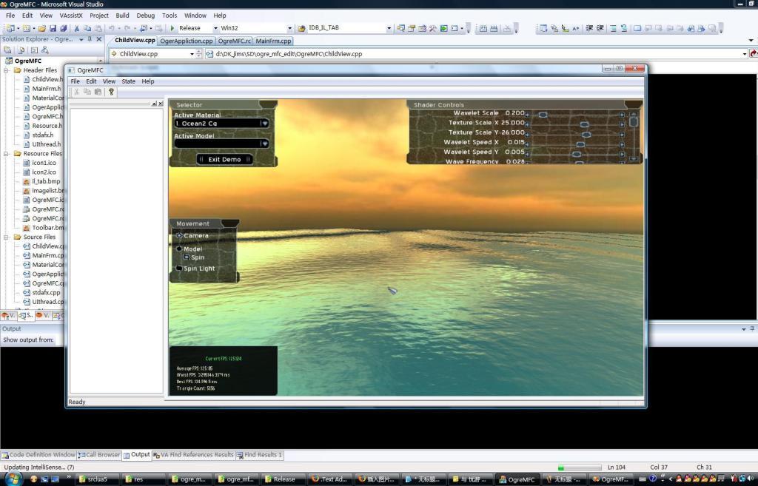Click the Save icon in Visual Studio toolbar
Viewport: 758px width, 486px height.
click(53, 29)
